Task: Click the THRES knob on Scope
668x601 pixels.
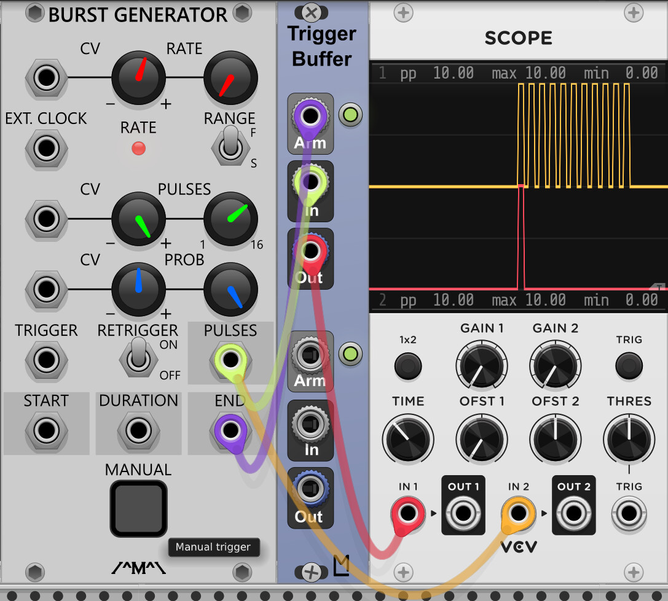Action: 629,440
